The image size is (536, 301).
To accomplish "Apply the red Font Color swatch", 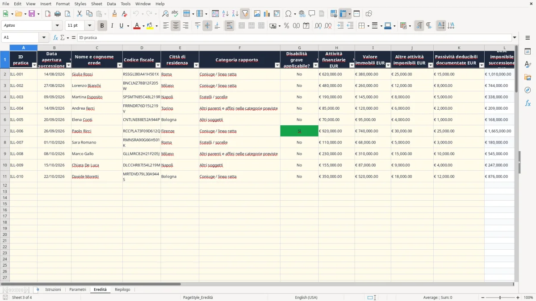I will point(137,26).
